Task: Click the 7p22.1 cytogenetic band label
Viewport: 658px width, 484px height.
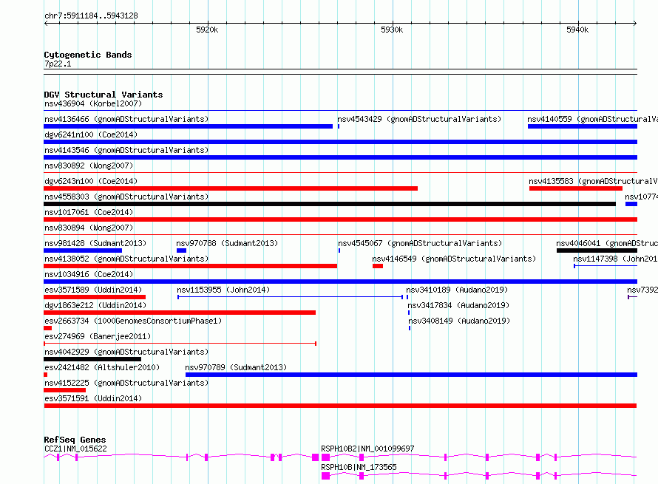Action: tap(58, 64)
